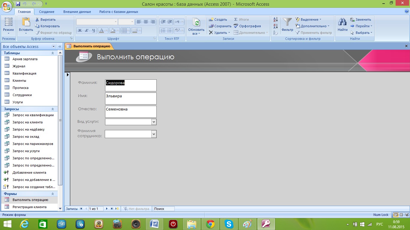Align text left
This screenshot has width=410, height=230.
tap(139, 22)
